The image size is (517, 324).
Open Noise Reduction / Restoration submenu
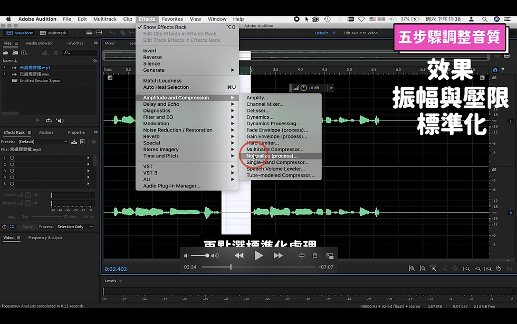[187, 130]
